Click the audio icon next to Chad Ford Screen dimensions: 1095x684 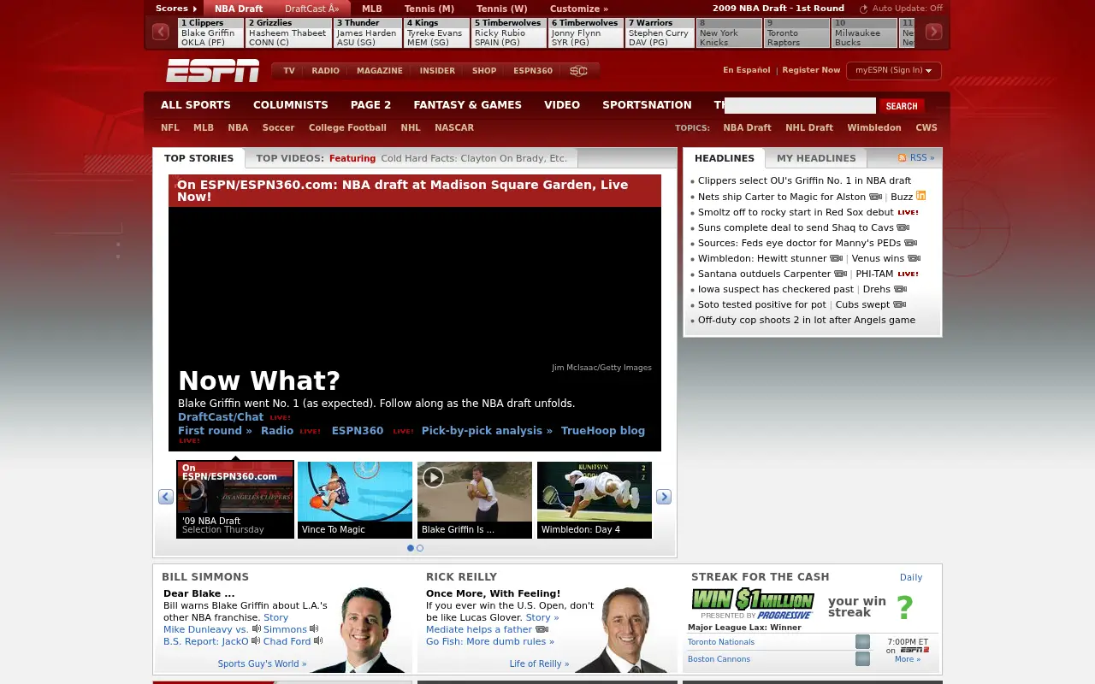coord(318,641)
